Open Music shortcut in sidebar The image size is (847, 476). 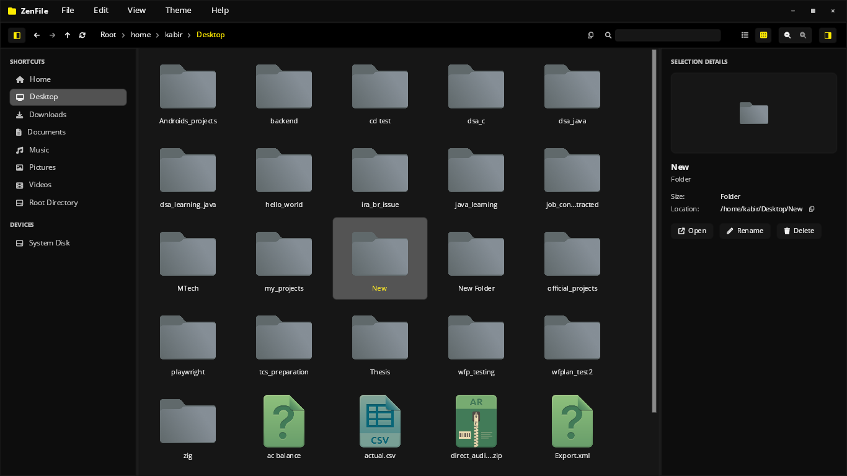pos(68,150)
